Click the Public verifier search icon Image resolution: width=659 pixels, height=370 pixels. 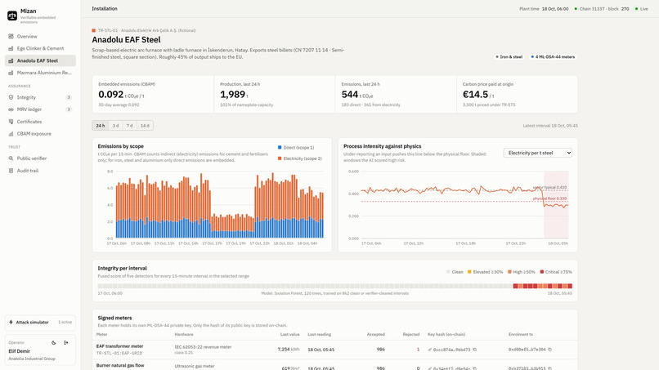click(x=11, y=158)
